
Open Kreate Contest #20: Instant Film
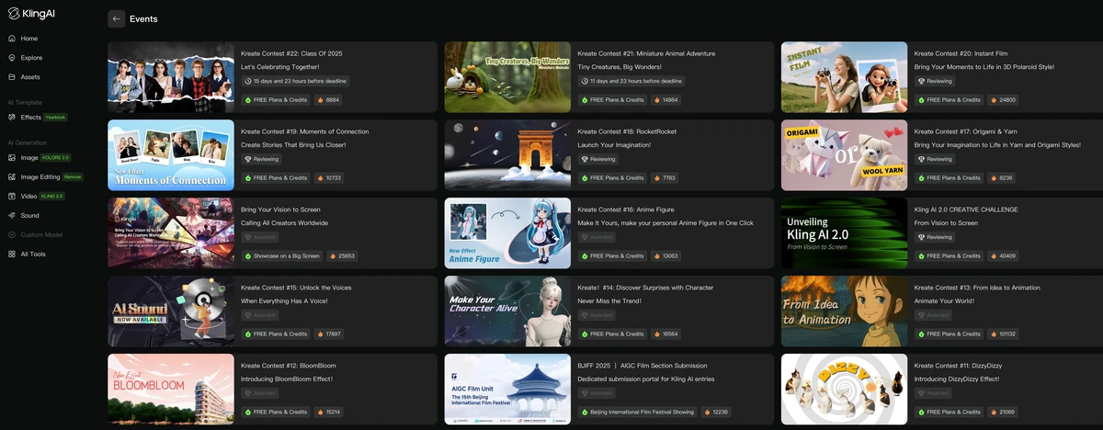coord(961,53)
